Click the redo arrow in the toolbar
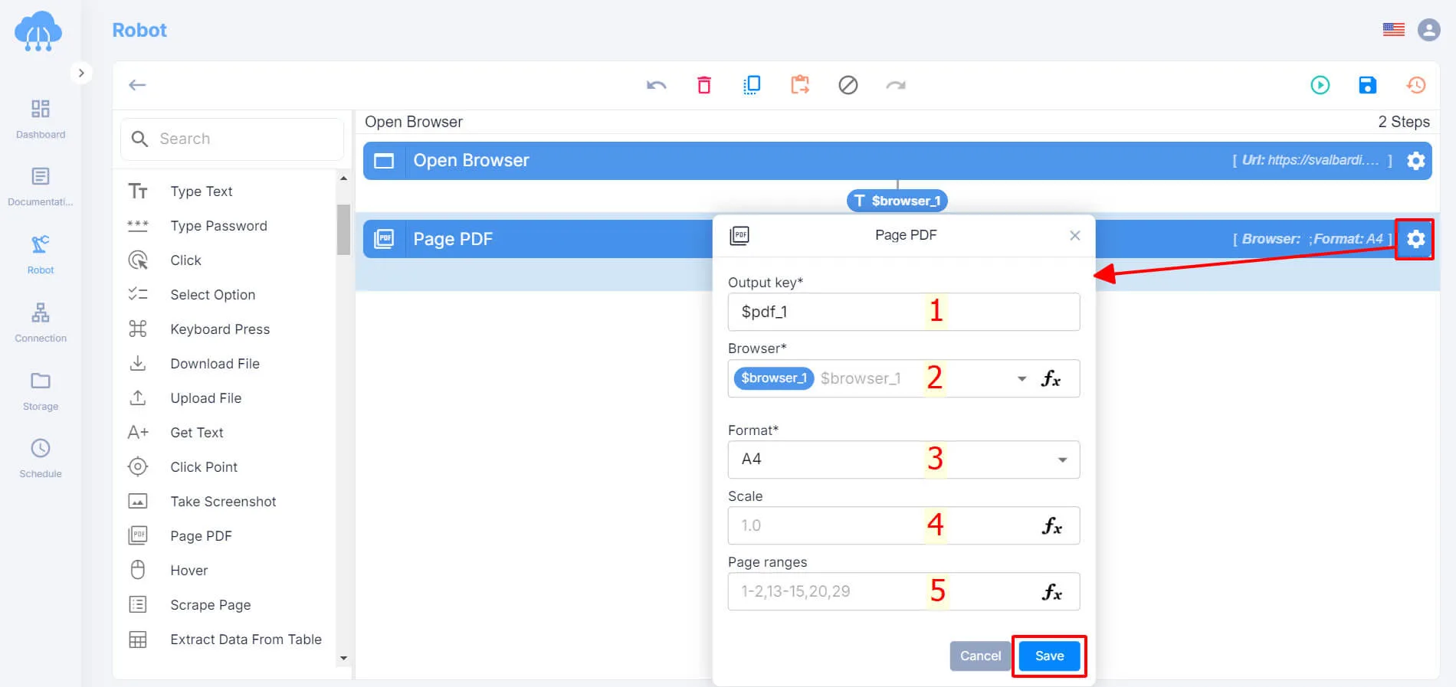This screenshot has width=1456, height=687. (x=896, y=85)
